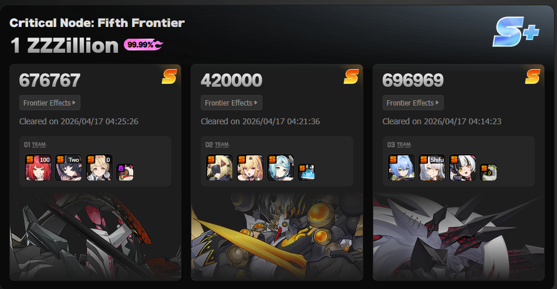Click the teal-haired agent in Team 02
This screenshot has height=289, width=557.
[x=281, y=168]
